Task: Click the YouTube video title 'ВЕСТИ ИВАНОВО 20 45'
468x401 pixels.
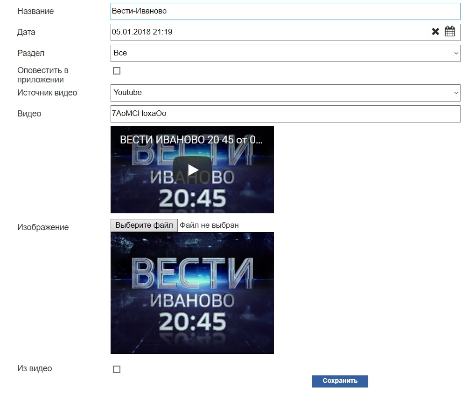Action: click(191, 140)
